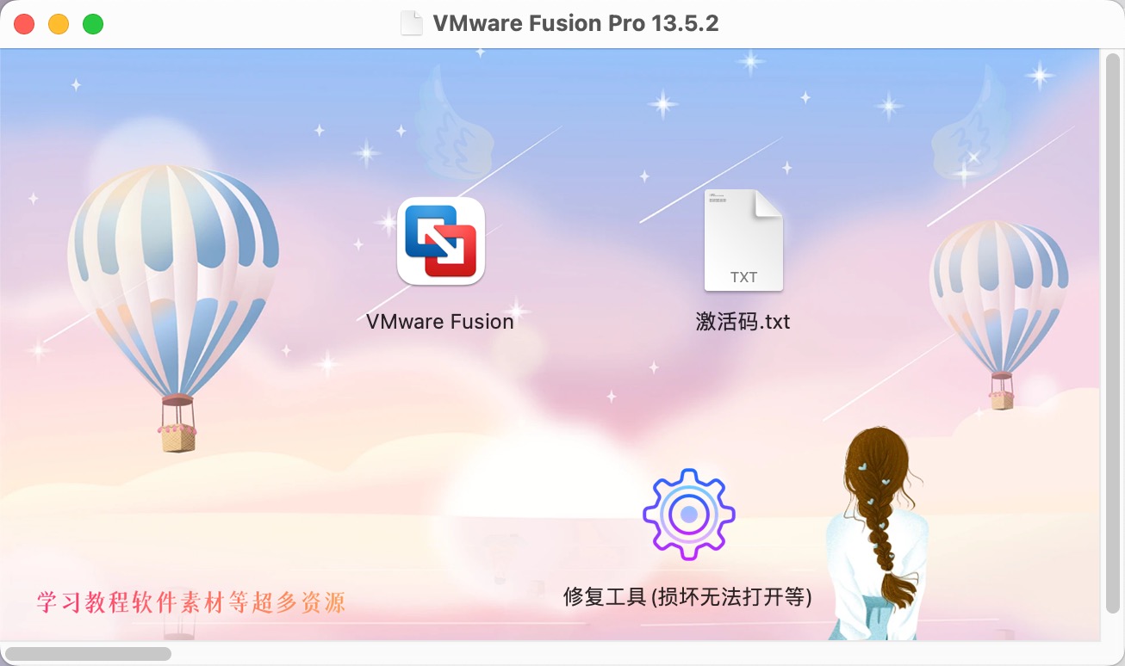Viewport: 1125px width, 666px height.
Task: Click the vertical scrollbar thumb
Action: tap(1113, 331)
